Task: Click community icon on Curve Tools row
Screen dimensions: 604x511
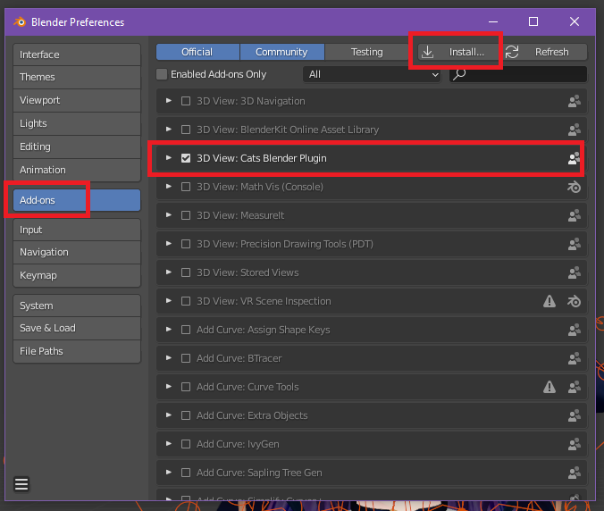Action: [x=574, y=387]
